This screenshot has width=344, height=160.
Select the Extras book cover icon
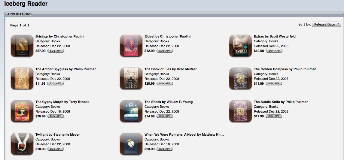[x=240, y=46]
